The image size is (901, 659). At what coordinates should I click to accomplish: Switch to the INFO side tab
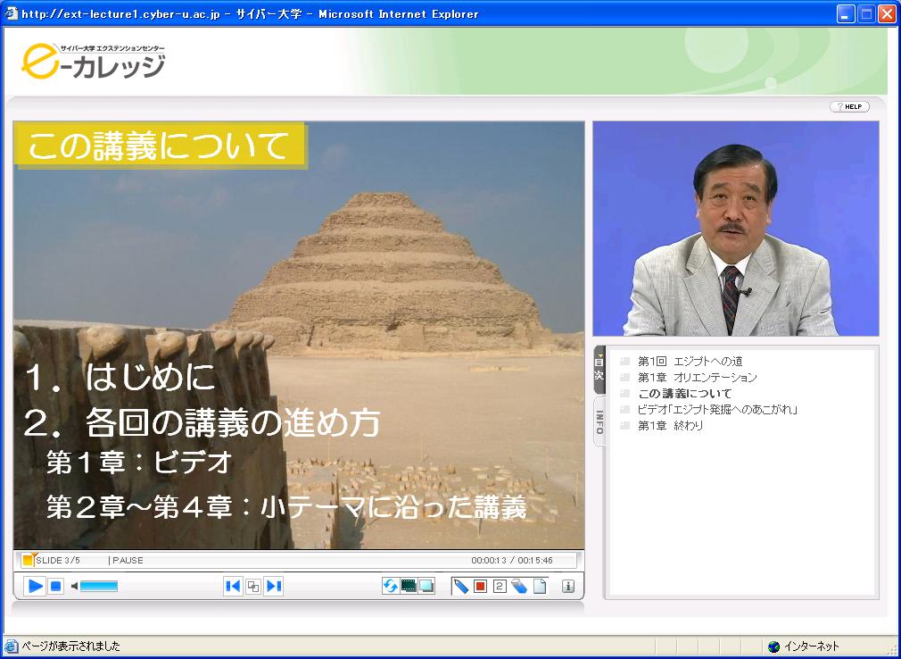(598, 417)
